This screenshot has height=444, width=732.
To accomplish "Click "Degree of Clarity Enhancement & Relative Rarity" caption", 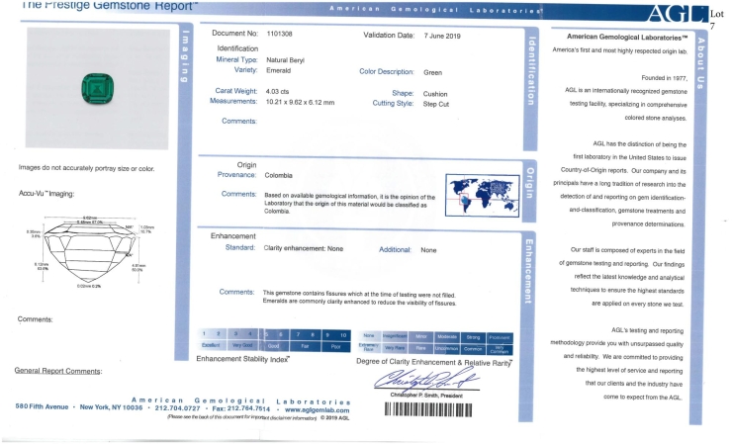I will 434,362.
